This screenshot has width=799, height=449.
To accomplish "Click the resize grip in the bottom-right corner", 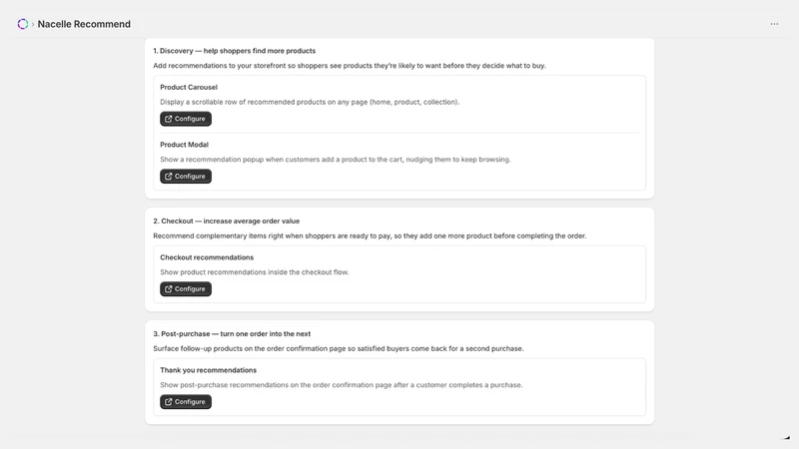I will pos(787,437).
